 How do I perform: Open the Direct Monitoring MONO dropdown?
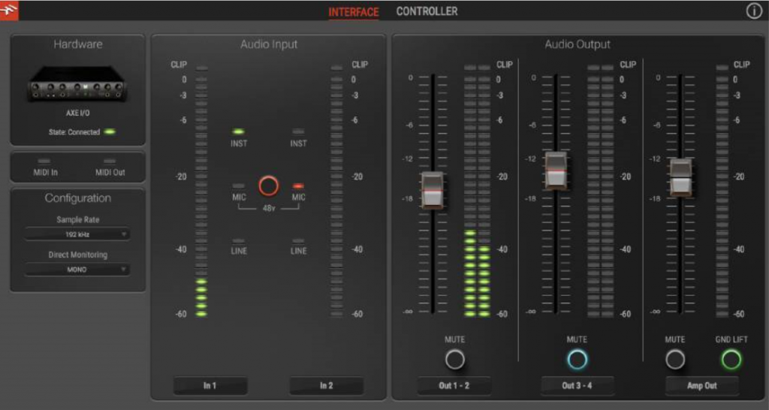point(77,270)
